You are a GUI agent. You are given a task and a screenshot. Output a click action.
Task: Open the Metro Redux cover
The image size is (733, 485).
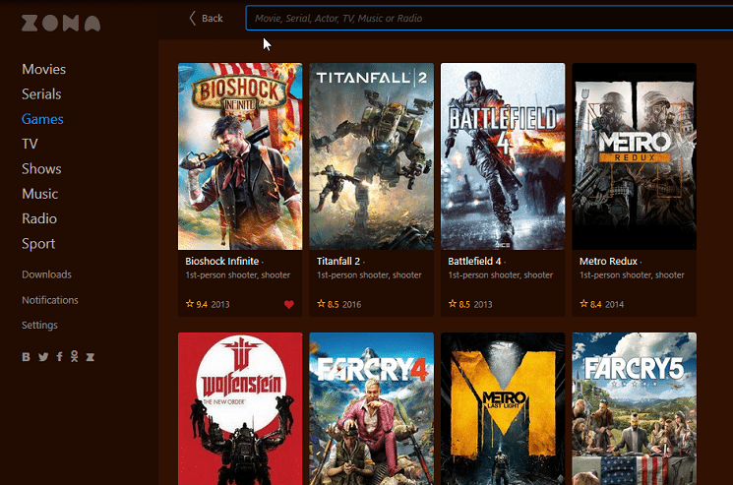634,156
